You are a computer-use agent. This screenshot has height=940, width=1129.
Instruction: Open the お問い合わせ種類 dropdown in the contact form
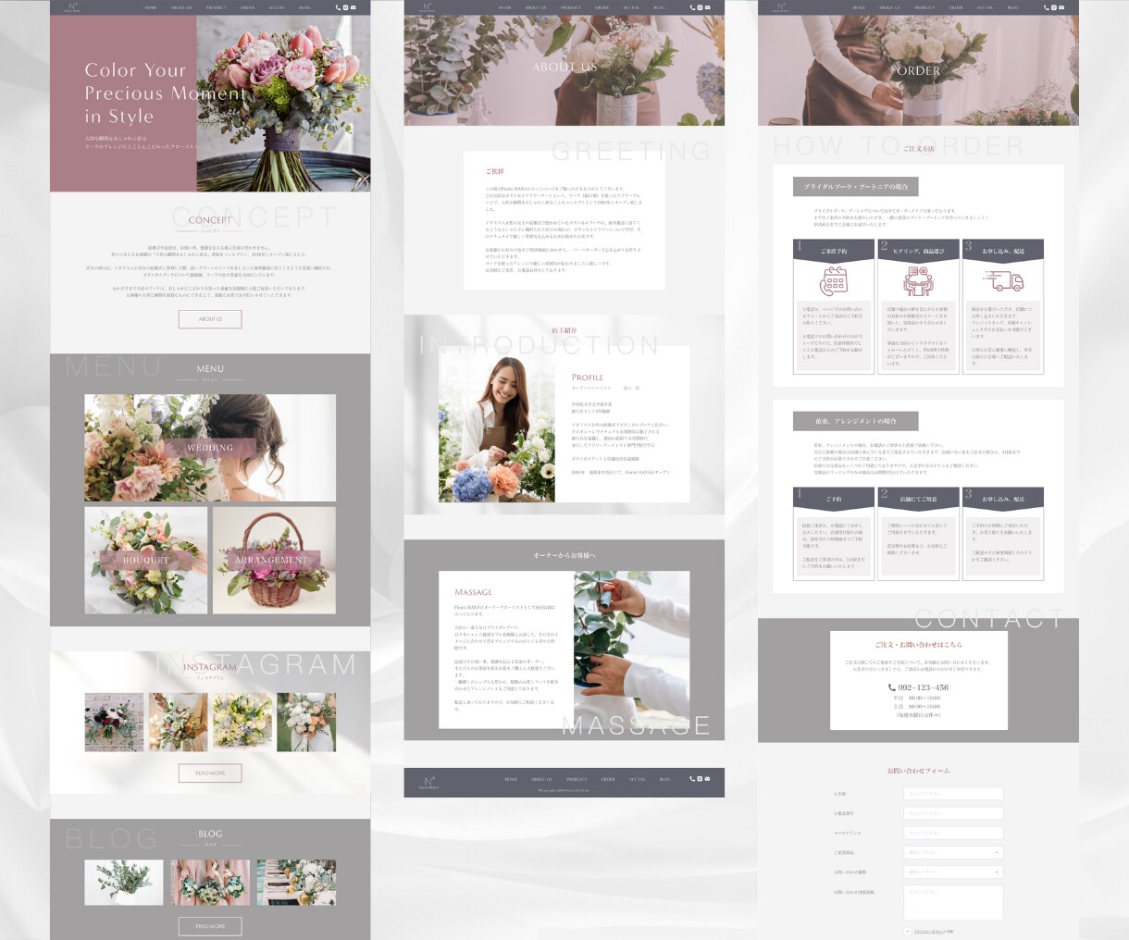coord(953,872)
